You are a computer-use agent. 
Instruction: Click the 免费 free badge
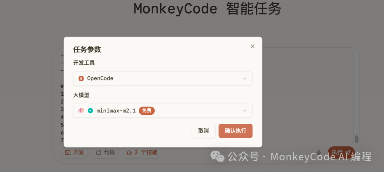pos(147,111)
